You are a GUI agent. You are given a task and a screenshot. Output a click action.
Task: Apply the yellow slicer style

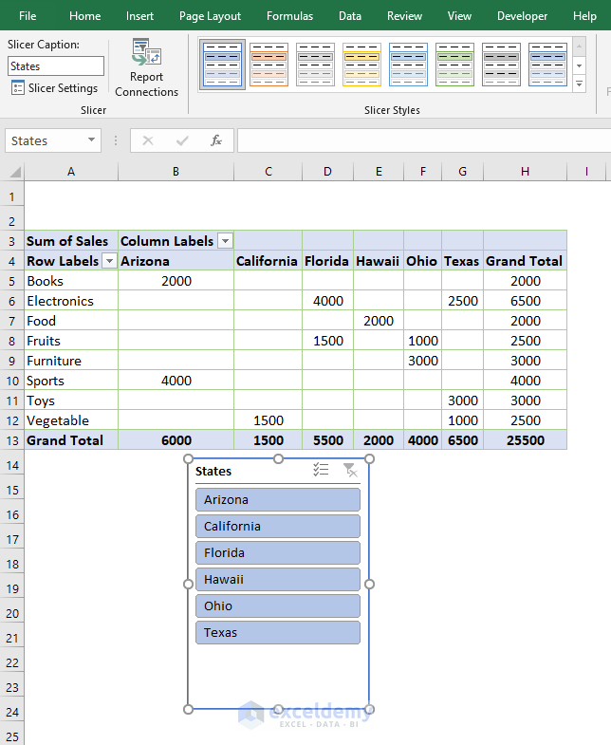point(362,65)
